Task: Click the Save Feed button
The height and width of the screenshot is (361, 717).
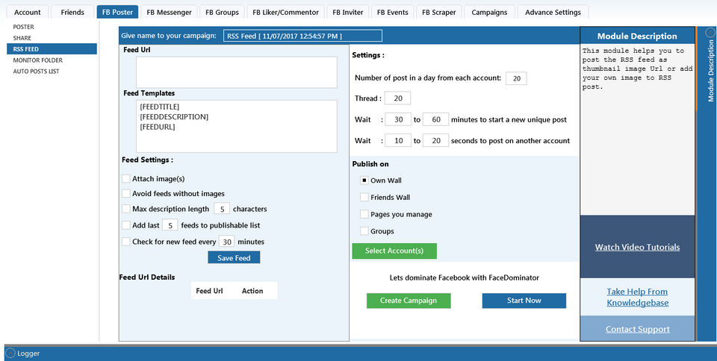Action: [x=234, y=257]
